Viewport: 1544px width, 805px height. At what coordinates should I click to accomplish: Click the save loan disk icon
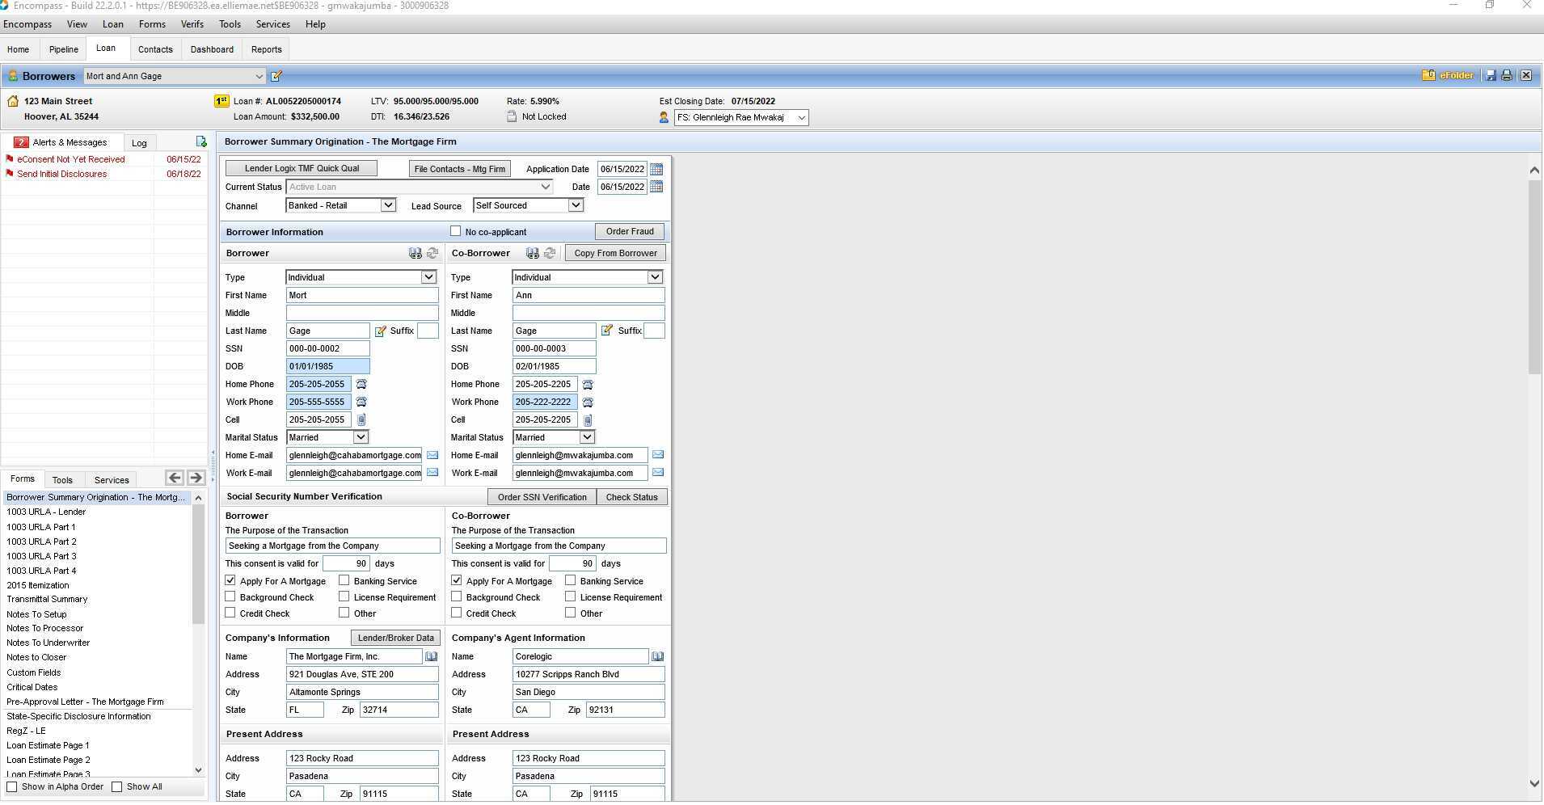pos(1491,75)
